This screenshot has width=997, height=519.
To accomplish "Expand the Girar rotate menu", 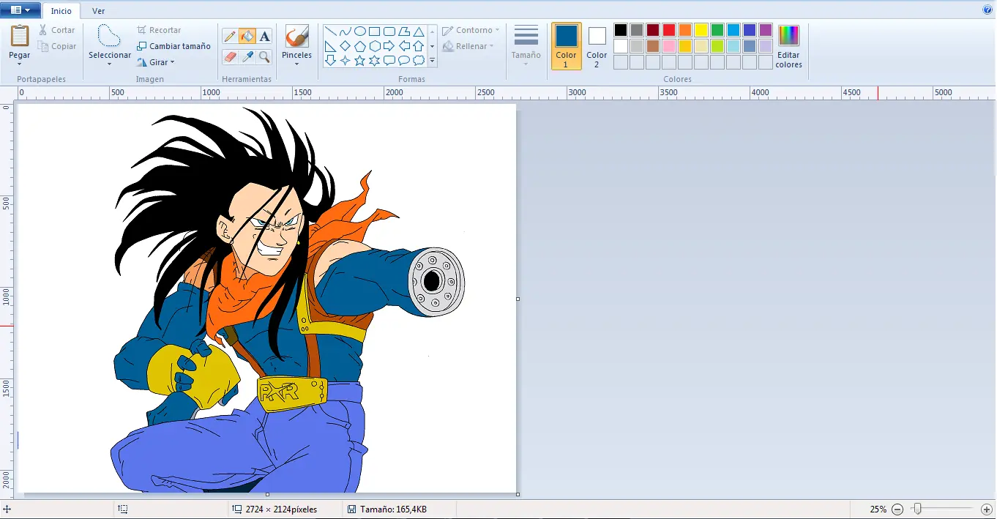I will click(156, 62).
